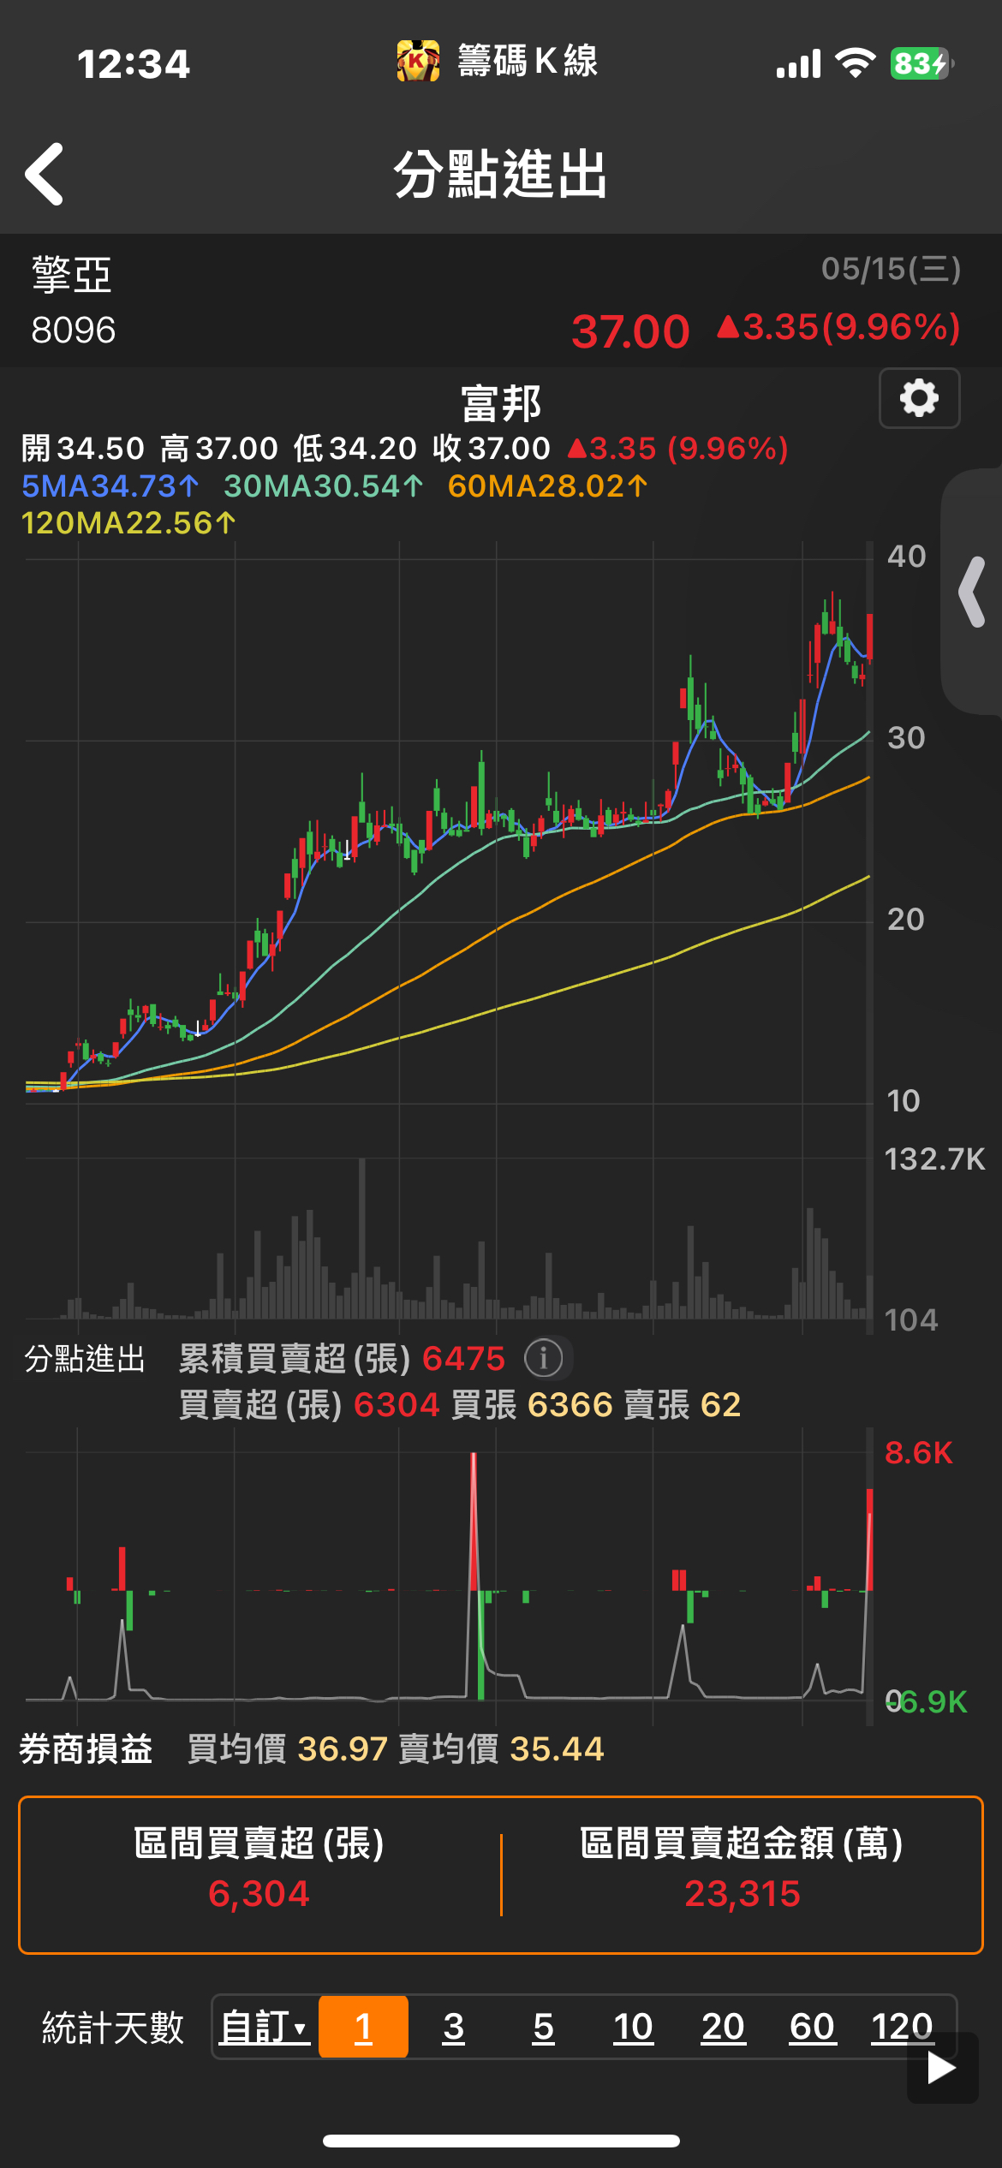This screenshot has width=1002, height=2168.
Task: Switch to 5 day statistics period
Action: [x=543, y=2028]
